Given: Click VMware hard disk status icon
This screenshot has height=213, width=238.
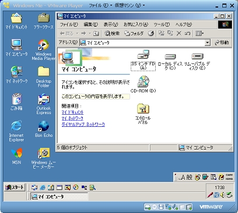Looking at the screenshot, I should click(x=148, y=207).
